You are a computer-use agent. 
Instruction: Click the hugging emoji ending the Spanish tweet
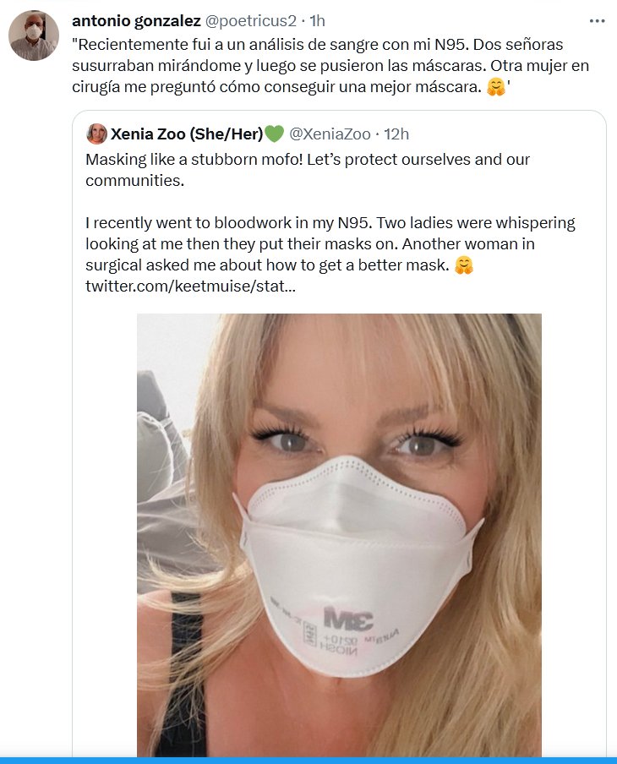point(498,88)
